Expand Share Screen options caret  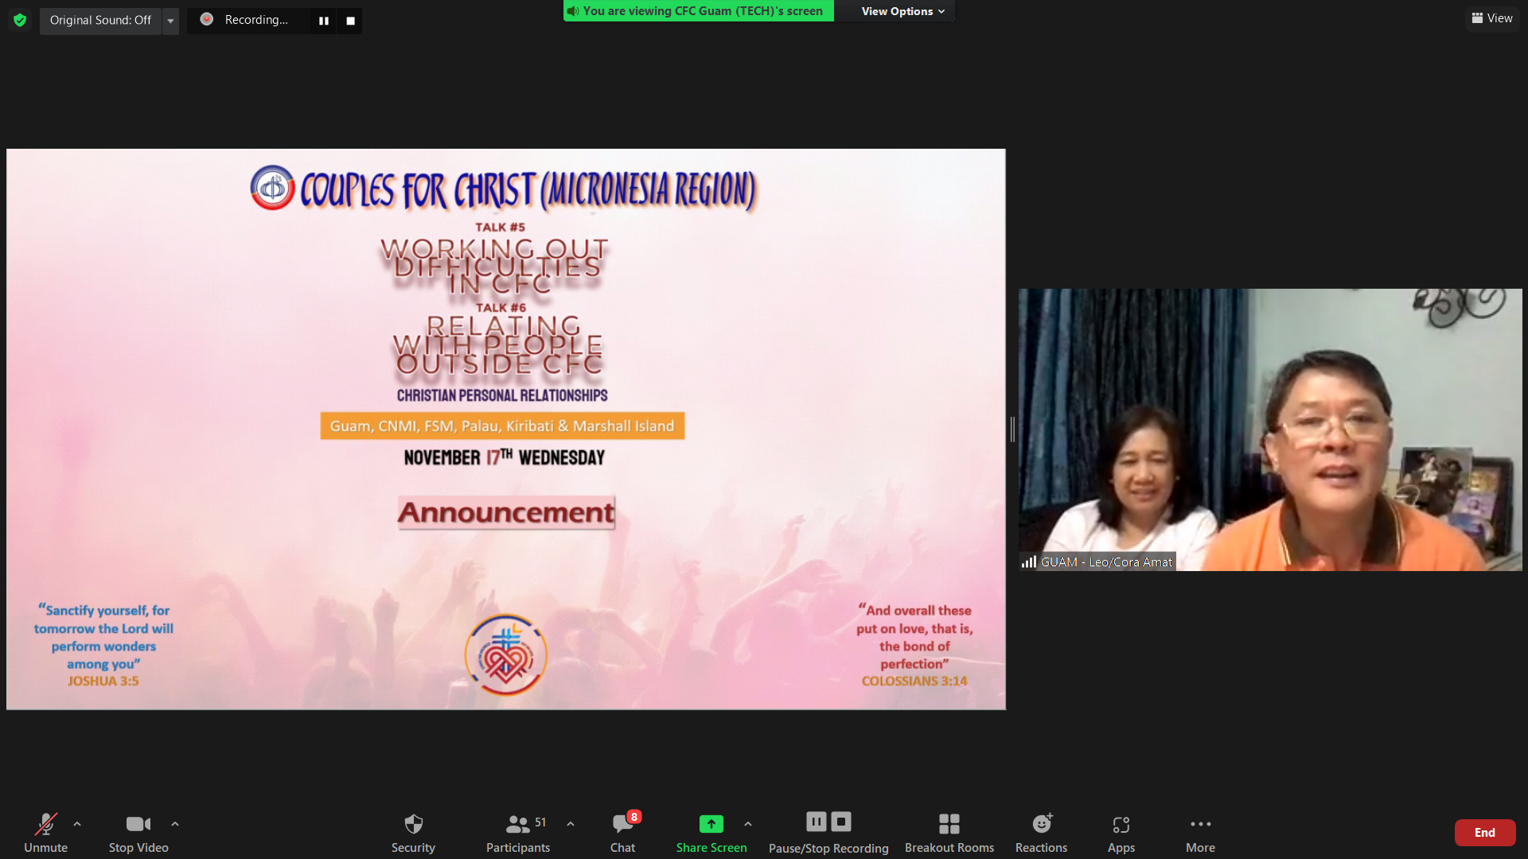748,824
